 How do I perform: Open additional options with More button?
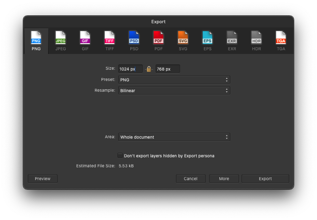224,179
